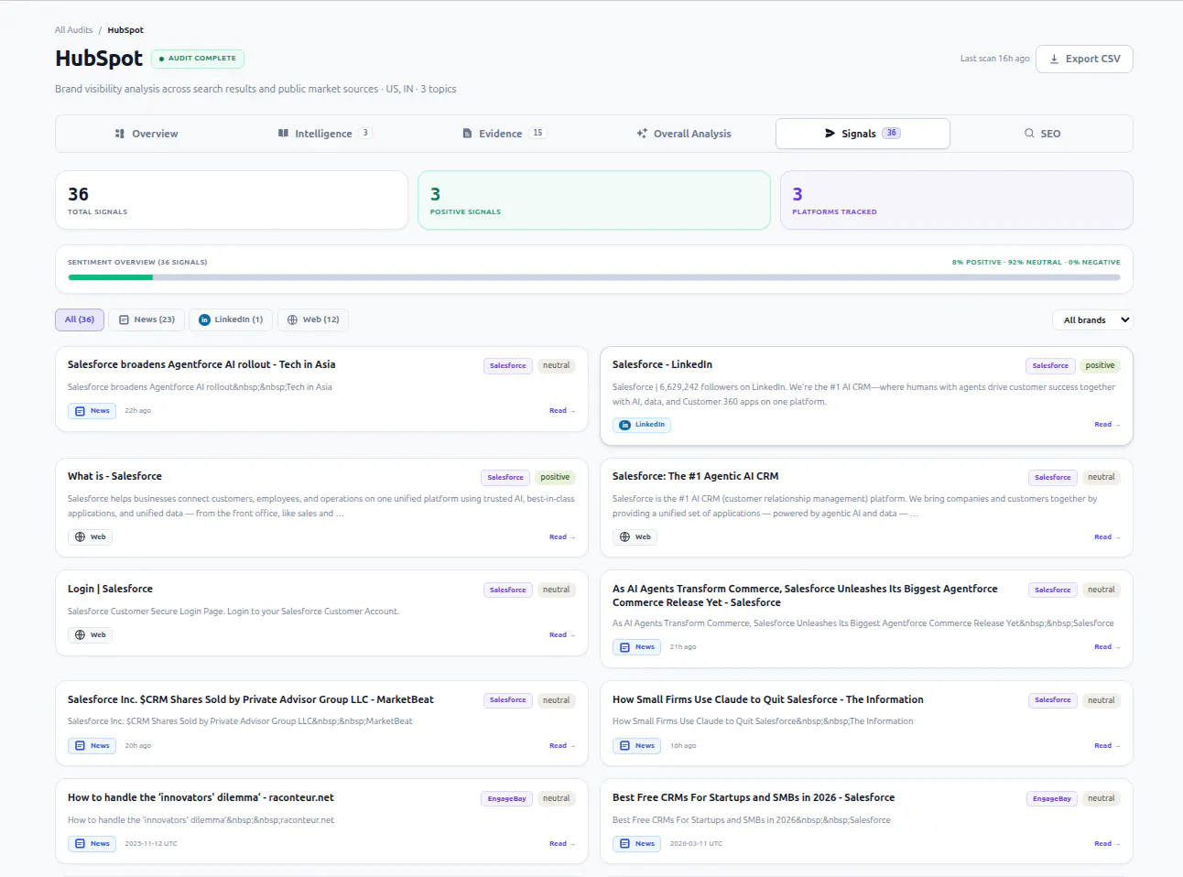This screenshot has height=877, width=1183.
Task: Click Web badge on Login | Salesforce card
Action: tap(90, 635)
